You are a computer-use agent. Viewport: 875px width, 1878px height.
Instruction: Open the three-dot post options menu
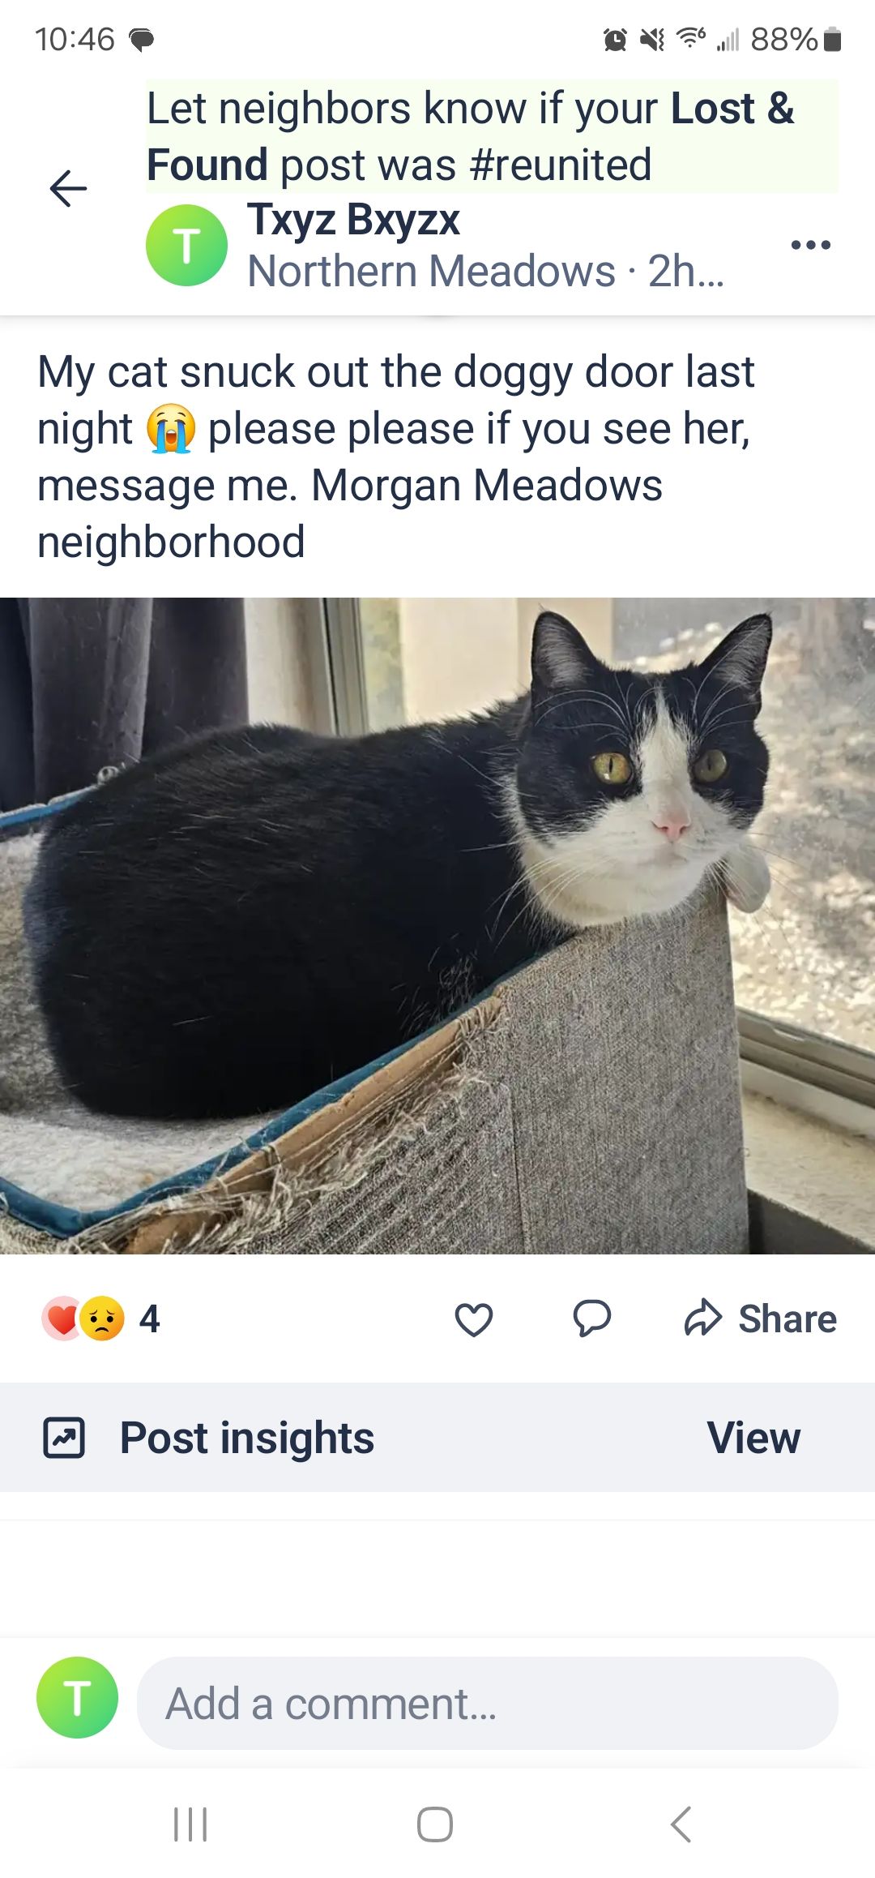pyautogui.click(x=811, y=244)
